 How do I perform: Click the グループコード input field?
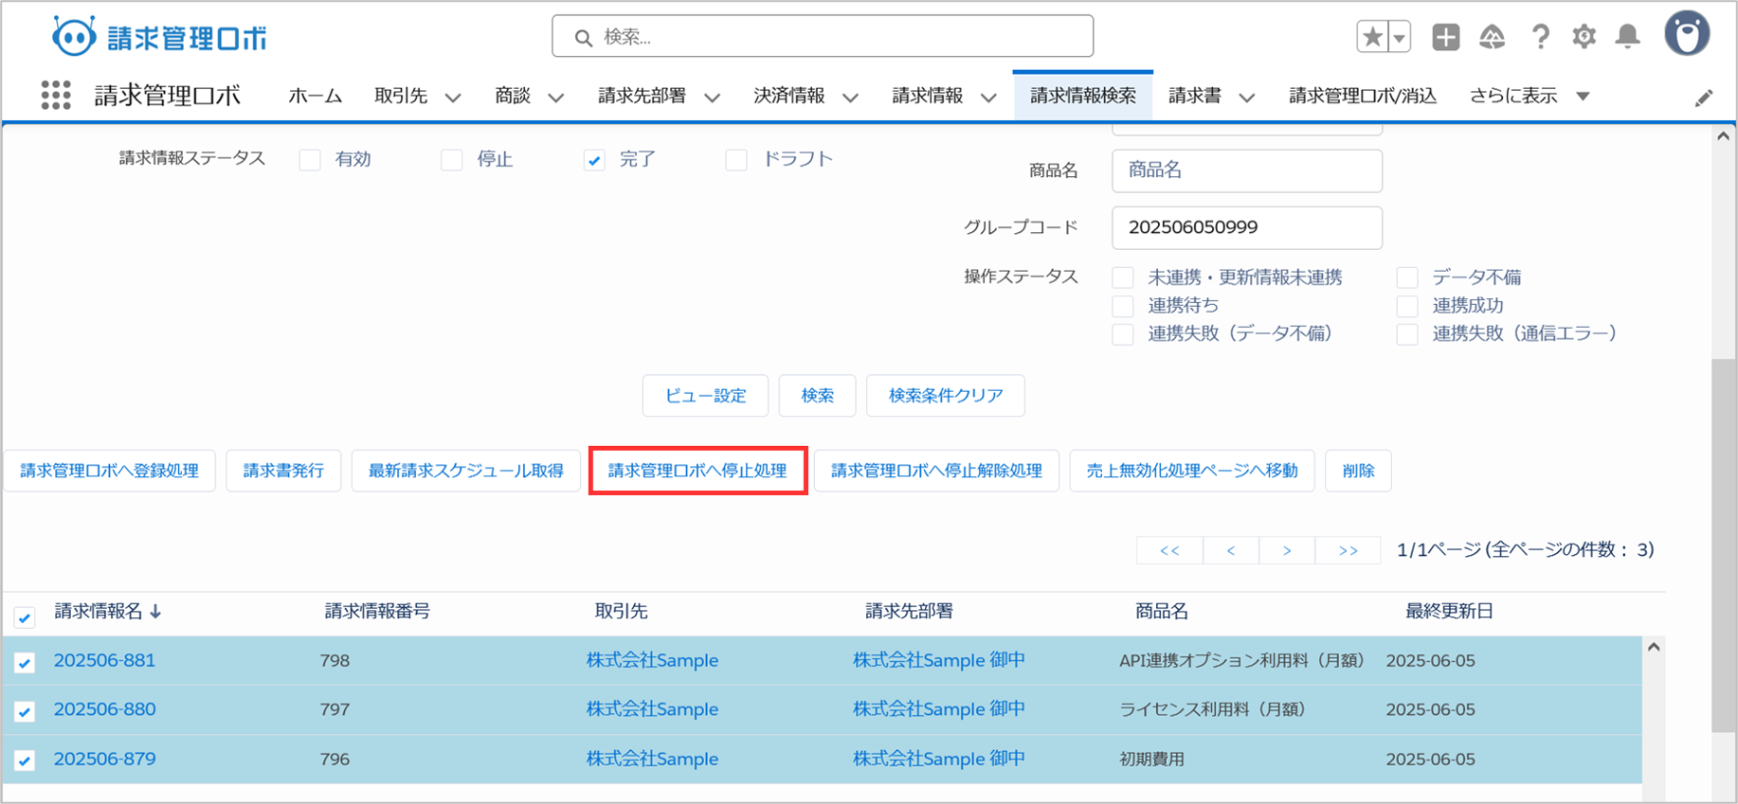click(x=1246, y=228)
